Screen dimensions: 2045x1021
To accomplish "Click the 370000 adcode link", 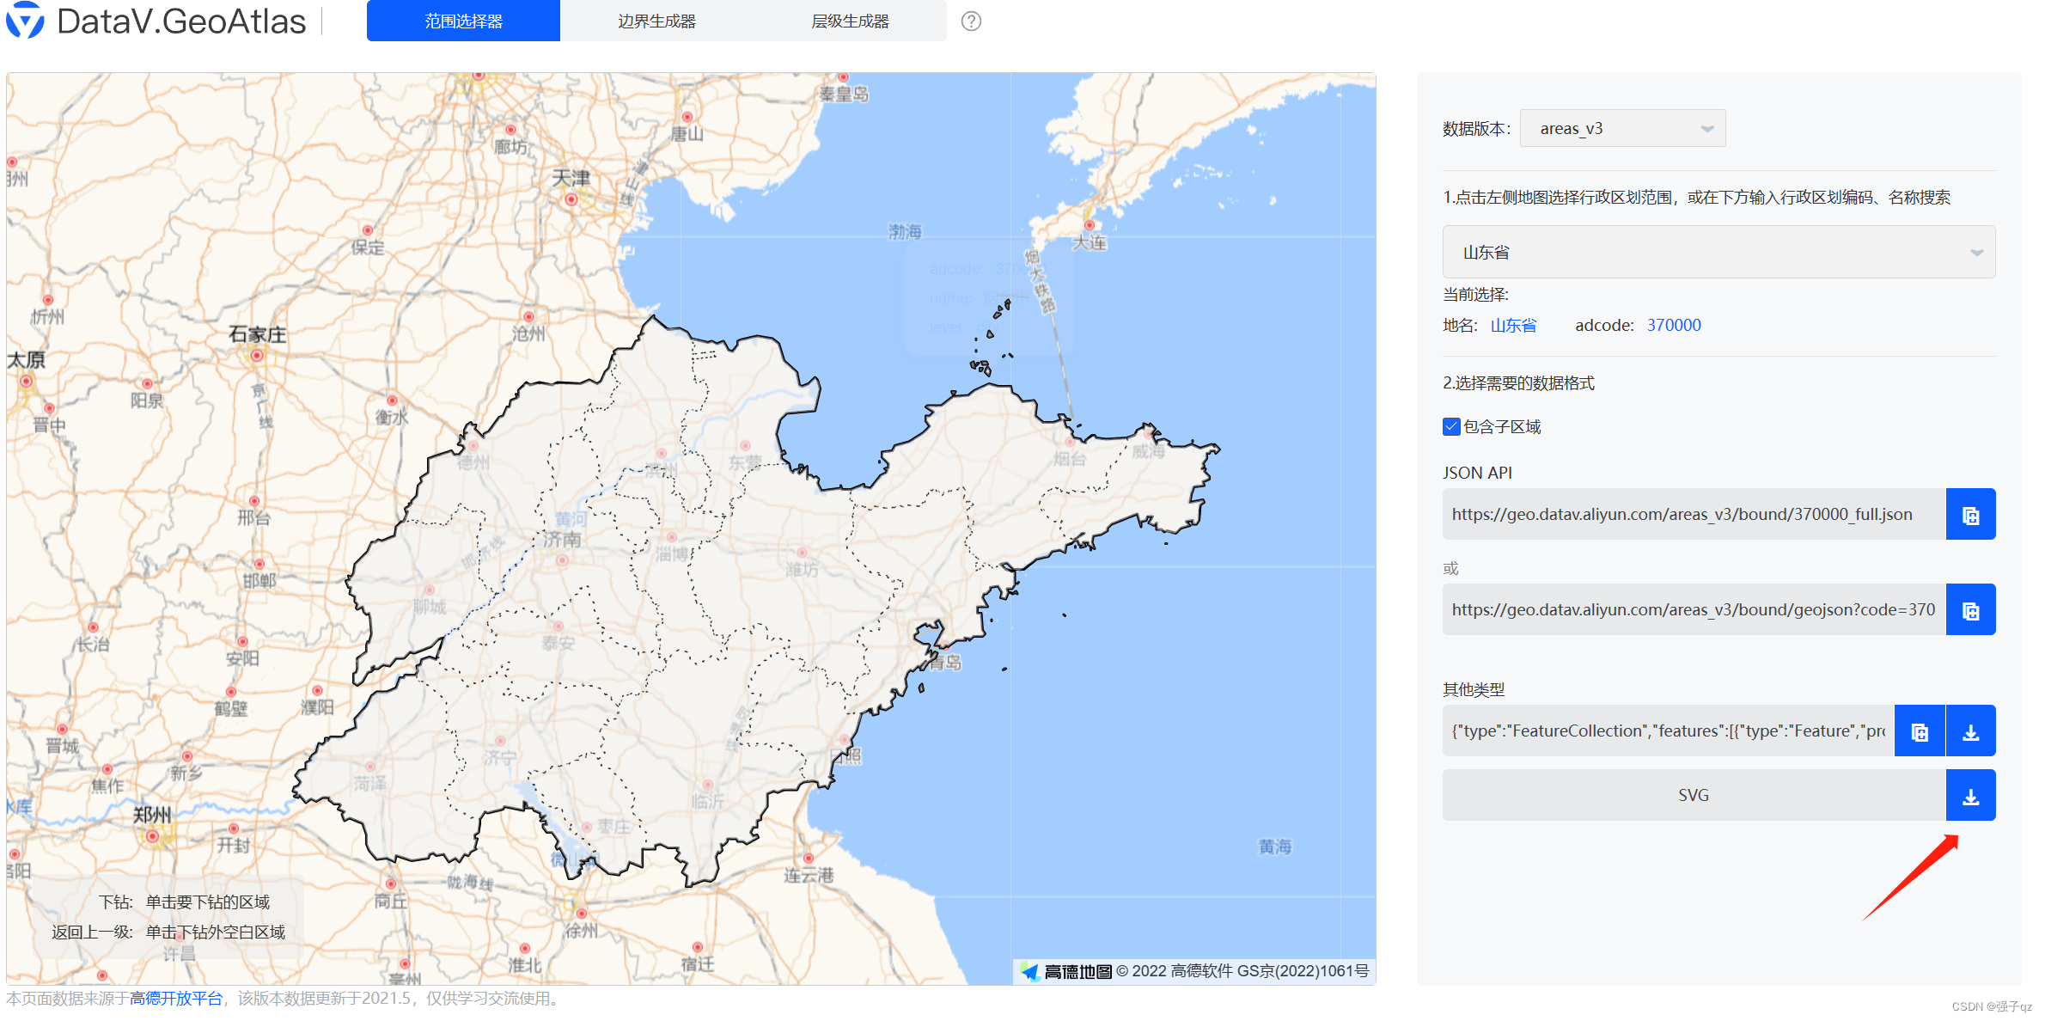I will (x=1673, y=326).
